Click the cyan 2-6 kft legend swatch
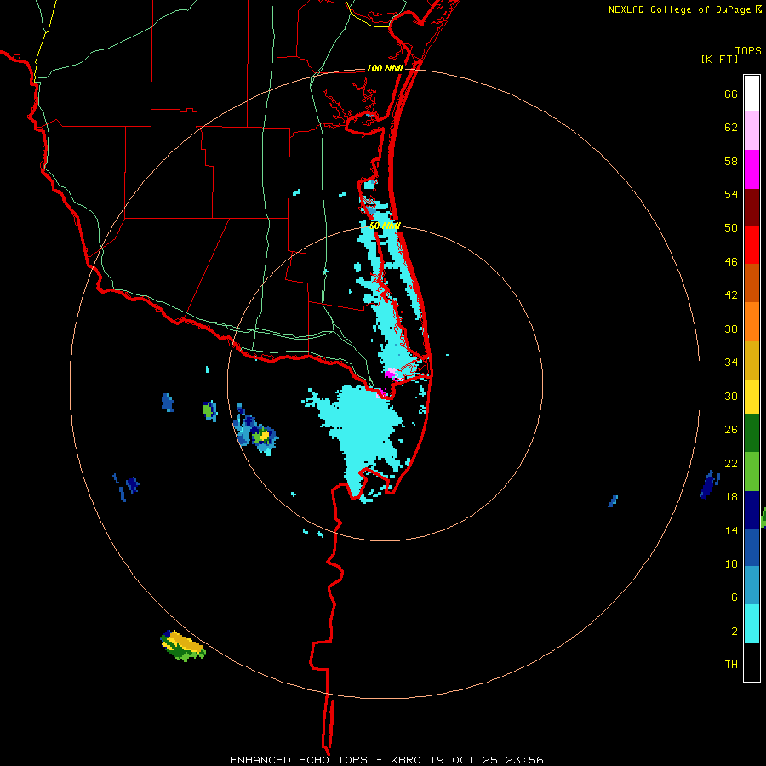This screenshot has width=766, height=766. coord(752,624)
